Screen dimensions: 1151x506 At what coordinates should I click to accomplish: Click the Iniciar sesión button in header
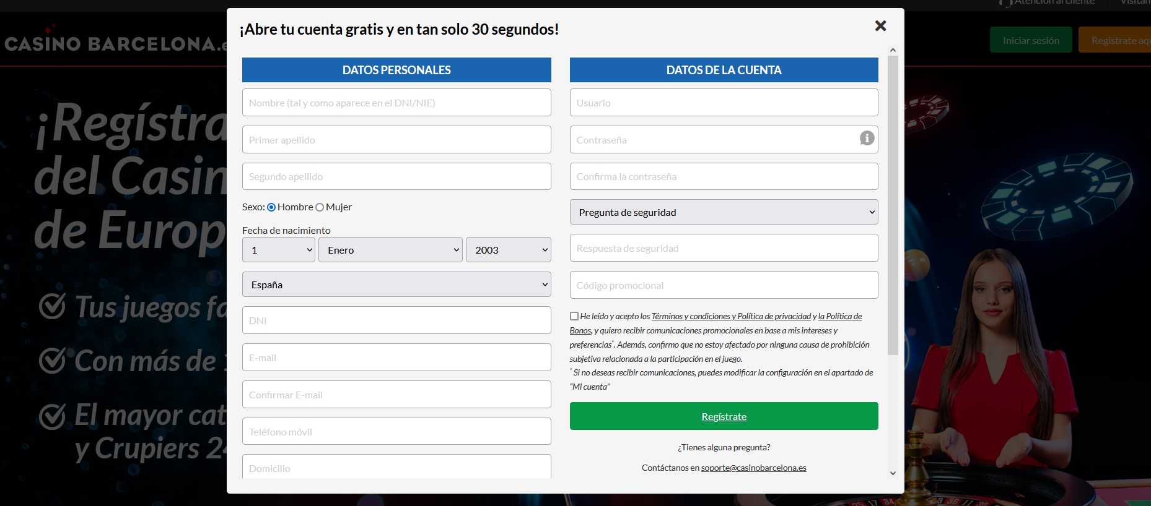1031,40
